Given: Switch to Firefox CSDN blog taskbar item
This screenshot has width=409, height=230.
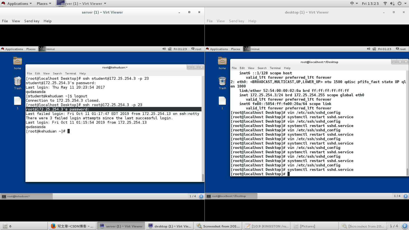Looking at the screenshot, I should click(73, 226).
